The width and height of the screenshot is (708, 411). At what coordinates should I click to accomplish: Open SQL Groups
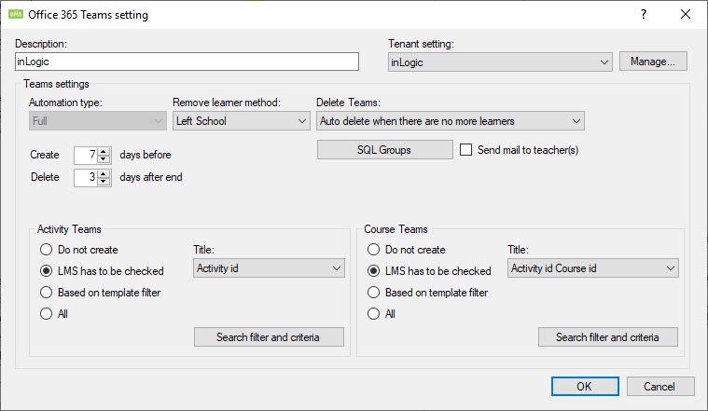384,150
